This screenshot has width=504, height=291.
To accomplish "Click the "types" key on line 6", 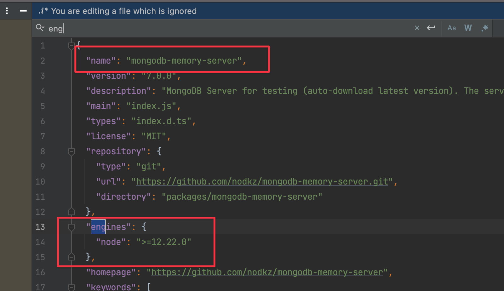I will pyautogui.click(x=103, y=121).
